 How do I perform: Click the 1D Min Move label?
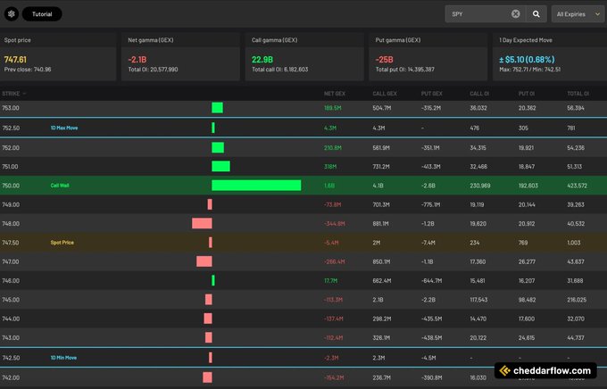[x=63, y=358]
